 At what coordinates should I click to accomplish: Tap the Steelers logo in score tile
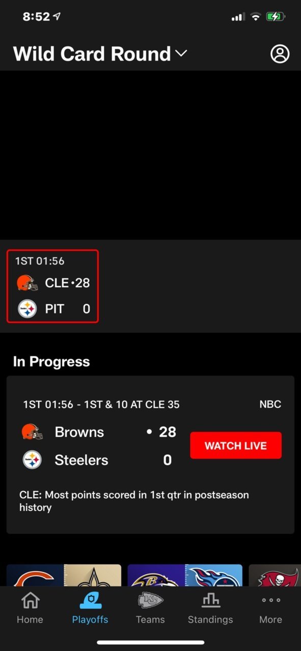click(x=28, y=308)
